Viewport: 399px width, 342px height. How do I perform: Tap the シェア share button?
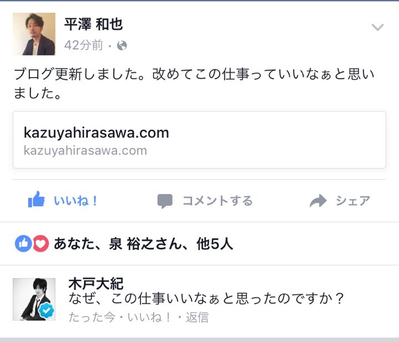tap(340, 201)
